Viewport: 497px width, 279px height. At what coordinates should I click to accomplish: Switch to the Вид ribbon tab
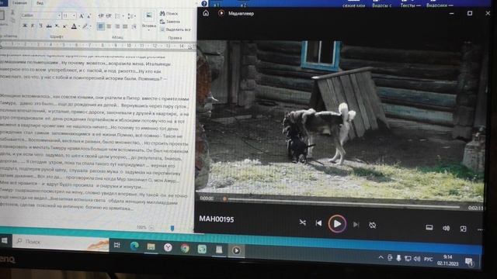[x=40, y=3]
